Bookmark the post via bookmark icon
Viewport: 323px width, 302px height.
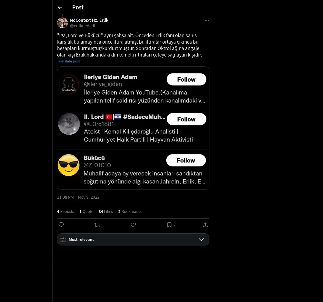(169, 225)
